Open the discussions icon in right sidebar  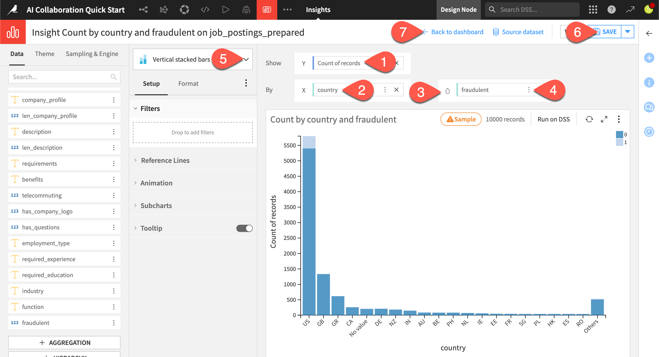click(x=649, y=107)
